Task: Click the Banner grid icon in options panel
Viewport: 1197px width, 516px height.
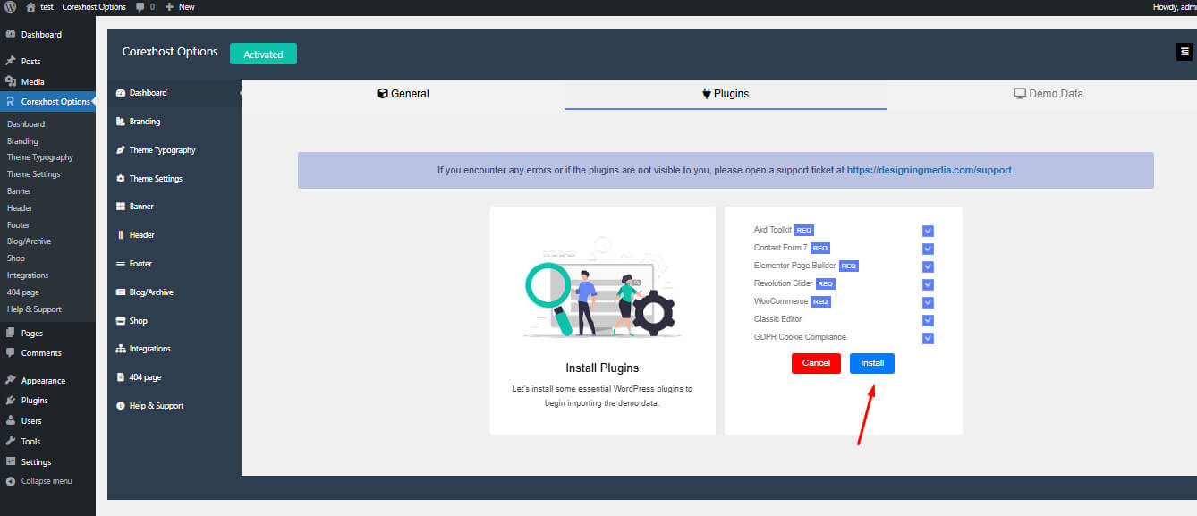Action: click(121, 207)
